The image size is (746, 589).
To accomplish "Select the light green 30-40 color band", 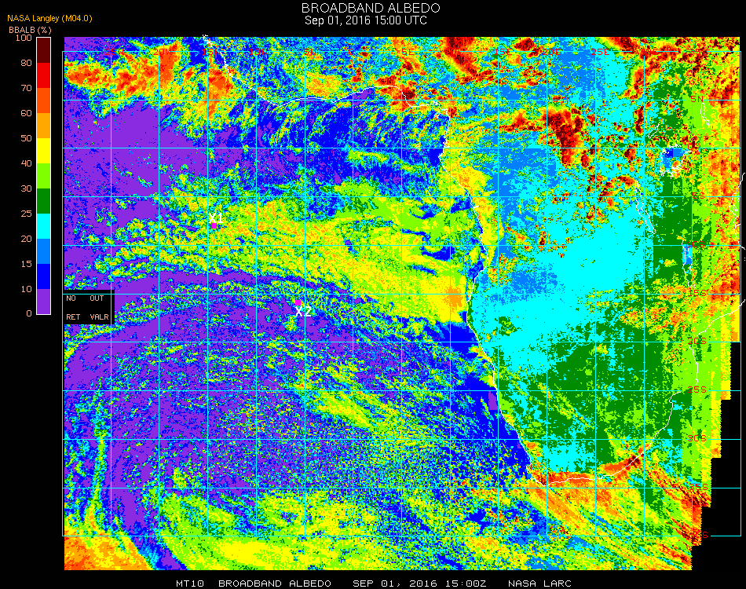I will pyautogui.click(x=44, y=176).
